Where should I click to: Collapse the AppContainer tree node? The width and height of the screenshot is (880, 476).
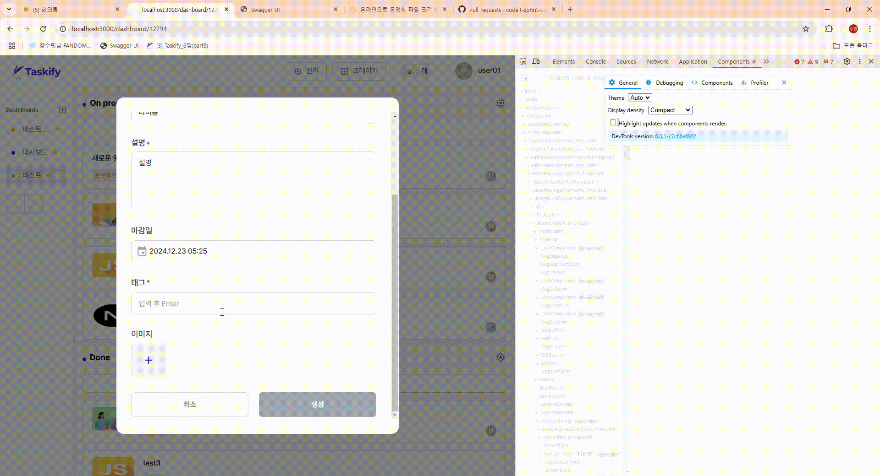coord(522,108)
